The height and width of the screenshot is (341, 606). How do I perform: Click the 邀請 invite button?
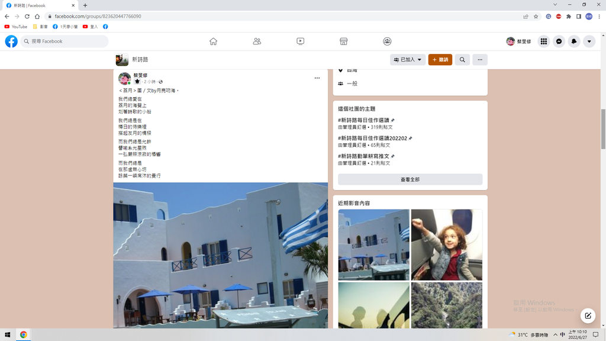click(440, 60)
